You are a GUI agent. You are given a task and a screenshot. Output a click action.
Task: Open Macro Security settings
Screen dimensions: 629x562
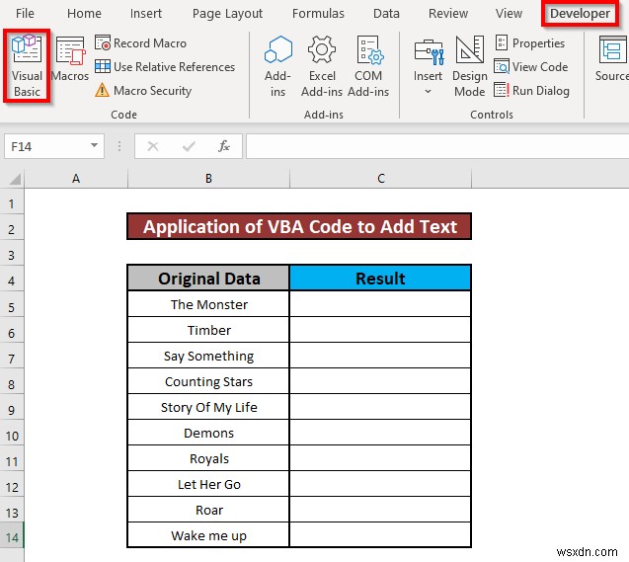(x=143, y=91)
